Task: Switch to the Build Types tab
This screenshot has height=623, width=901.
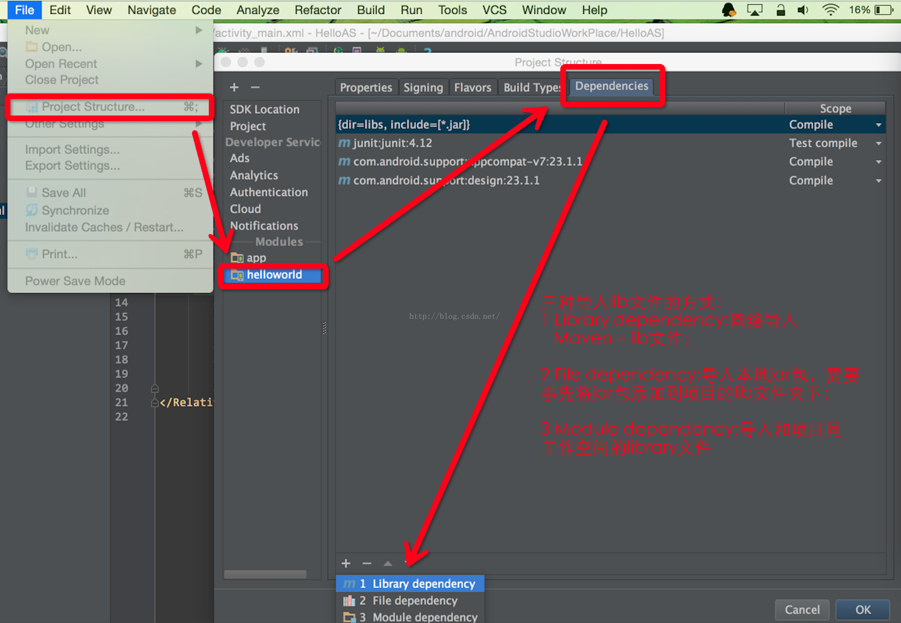Action: (532, 87)
